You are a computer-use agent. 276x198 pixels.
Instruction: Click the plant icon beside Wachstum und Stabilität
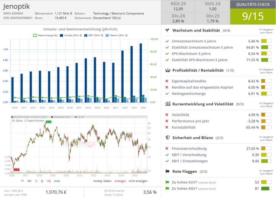[167, 30]
